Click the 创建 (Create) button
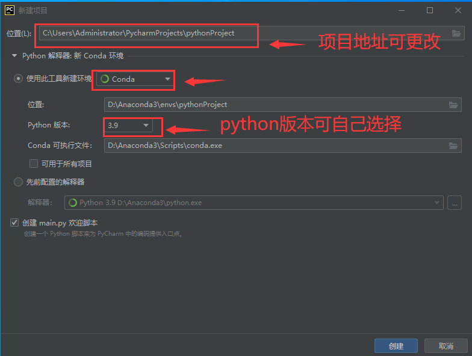Image resolution: width=472 pixels, height=356 pixels. click(396, 346)
